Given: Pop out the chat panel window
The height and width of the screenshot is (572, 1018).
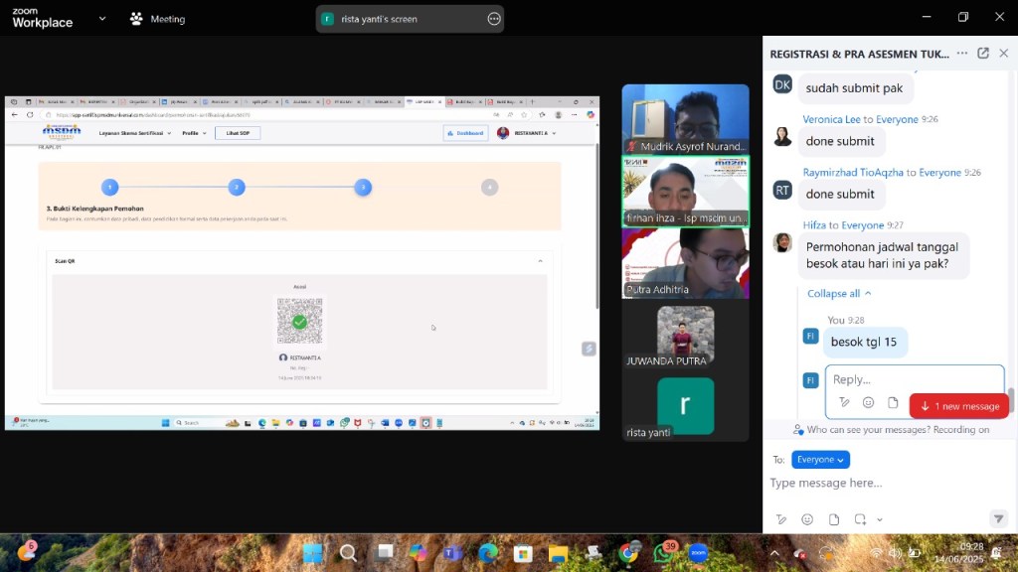Looking at the screenshot, I should (983, 54).
